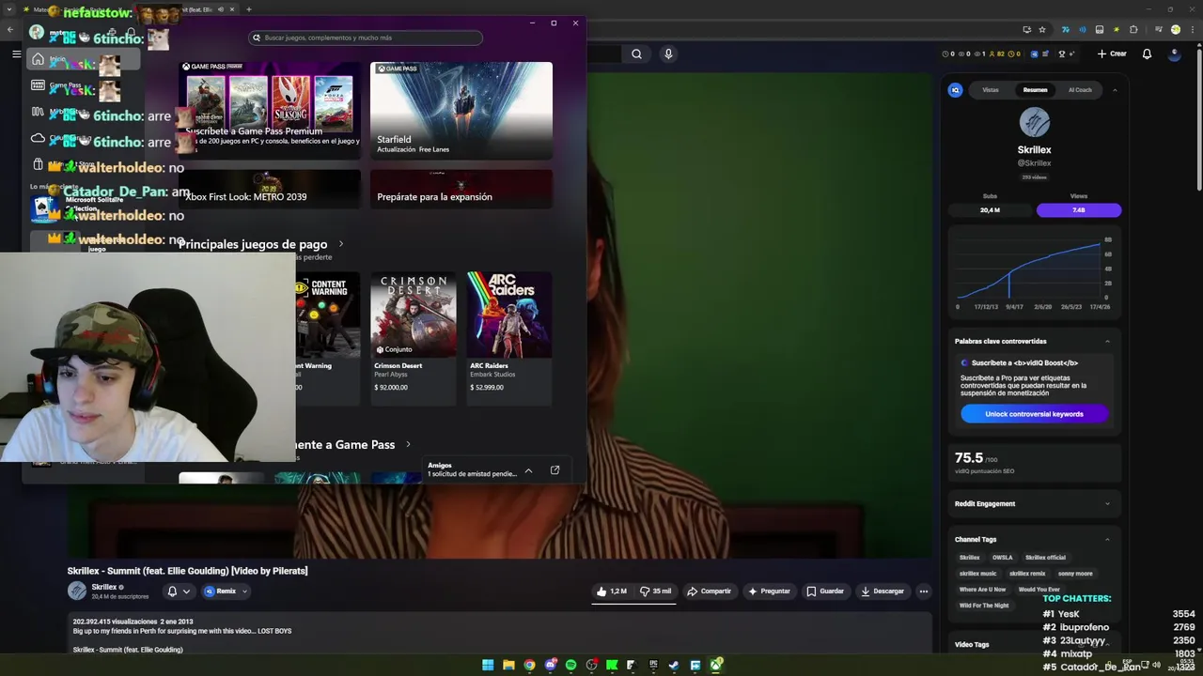
Task: Switch to the Vistas tab in vidIQ
Action: point(991,90)
